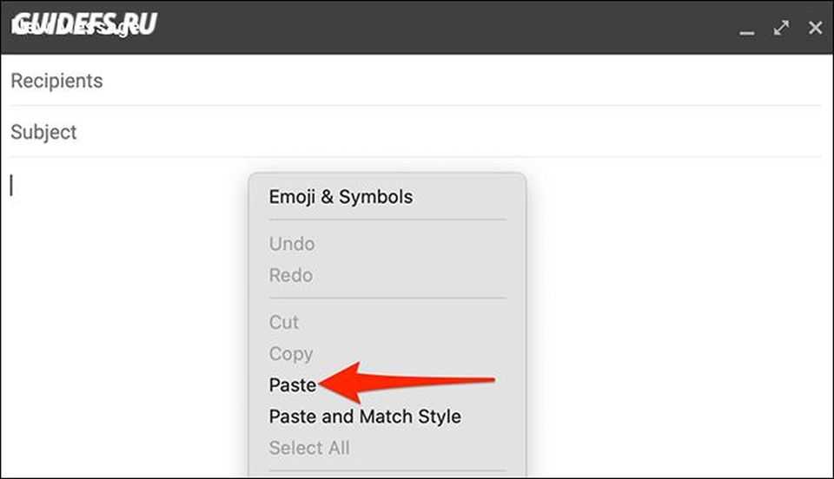Pick Select All from the context menu
834x479 pixels.
309,448
